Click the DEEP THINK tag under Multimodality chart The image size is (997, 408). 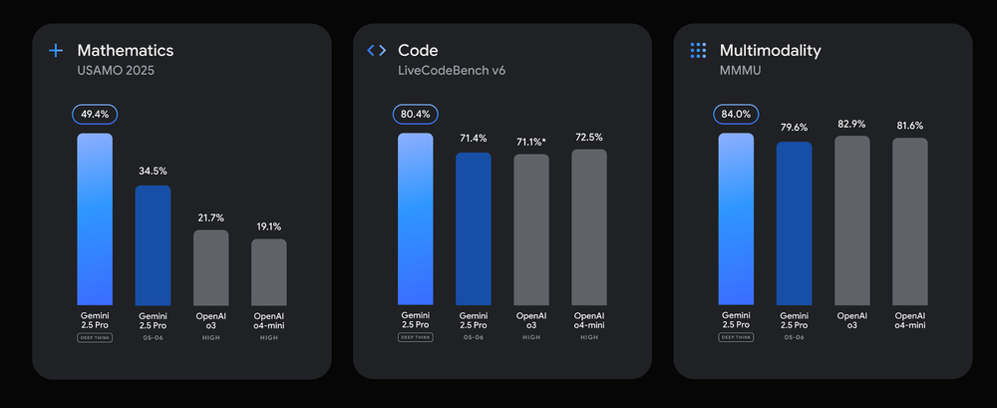tap(736, 337)
